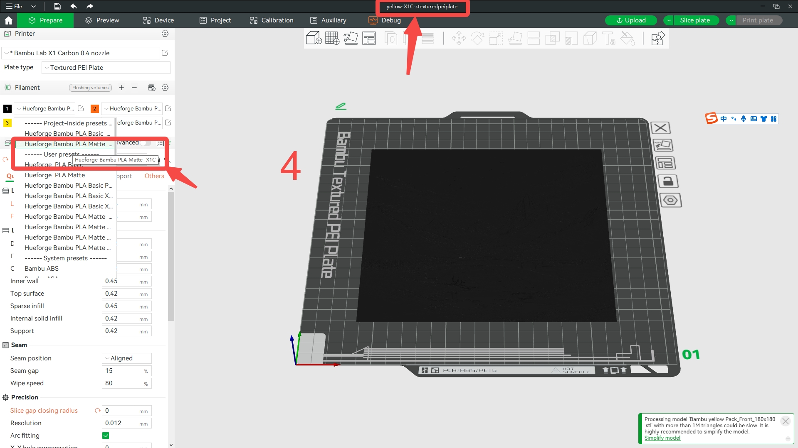
Task: Open the printer preset dropdown
Action: click(81, 53)
